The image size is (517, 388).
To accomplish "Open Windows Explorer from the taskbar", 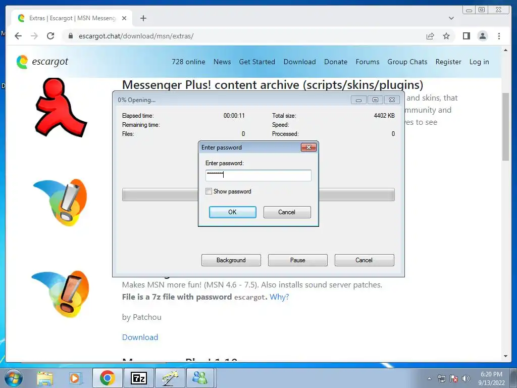I will pos(45,378).
